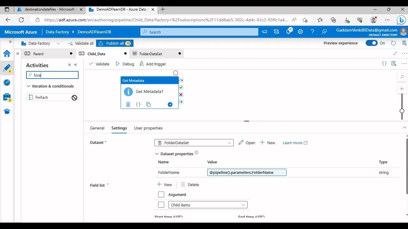This screenshot has width=408, height=229.
Task: Click Validate all button
Action: (81, 43)
